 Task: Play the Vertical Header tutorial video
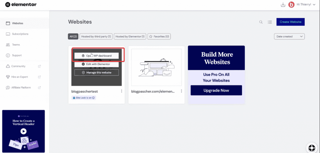pos(23,131)
